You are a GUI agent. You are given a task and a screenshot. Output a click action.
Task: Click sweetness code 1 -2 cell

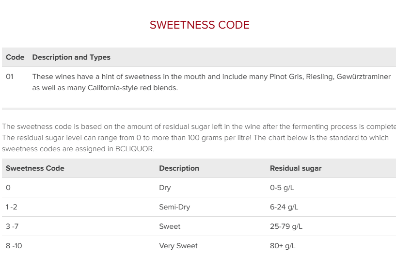[x=13, y=207]
